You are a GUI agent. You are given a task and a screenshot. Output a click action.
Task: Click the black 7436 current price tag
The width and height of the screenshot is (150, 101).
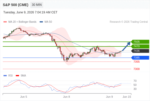(140, 51)
